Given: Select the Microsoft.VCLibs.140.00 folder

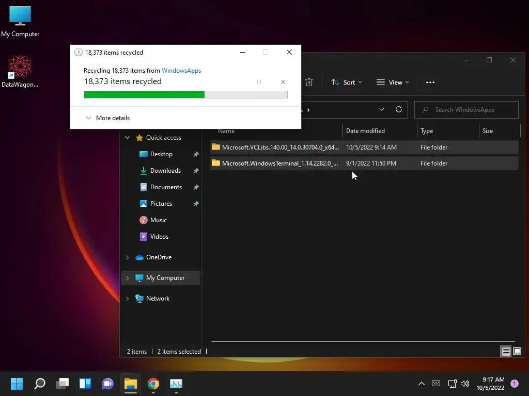Looking at the screenshot, I should [364, 147].
